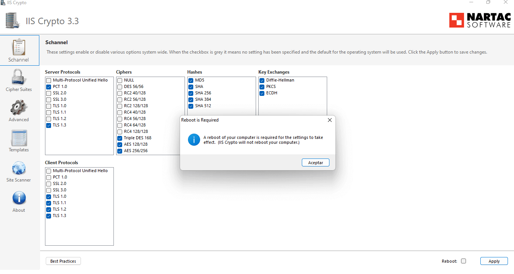Open the Cipher Suites padlock icon

click(x=19, y=77)
